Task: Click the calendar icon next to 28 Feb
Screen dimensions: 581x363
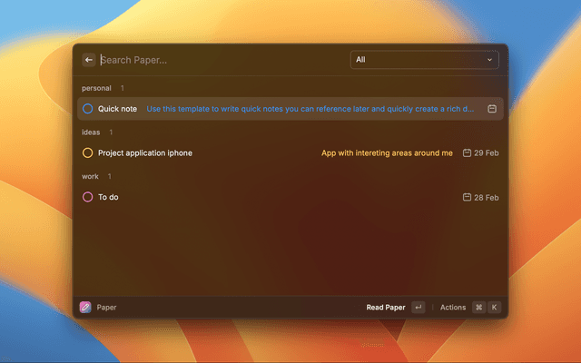Action: pos(468,197)
